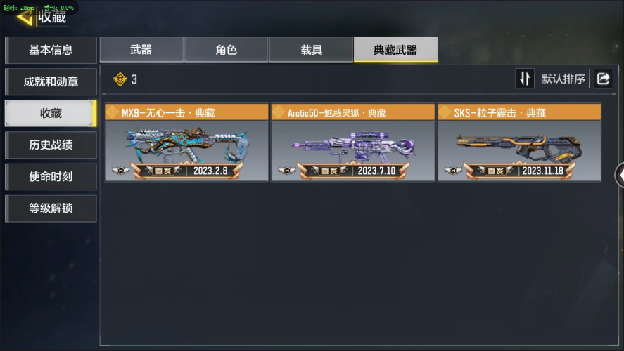Open 成就和勋章 in the sidebar
The image size is (624, 351).
[51, 82]
